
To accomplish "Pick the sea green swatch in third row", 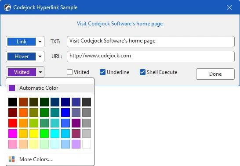I will coord(44,123).
